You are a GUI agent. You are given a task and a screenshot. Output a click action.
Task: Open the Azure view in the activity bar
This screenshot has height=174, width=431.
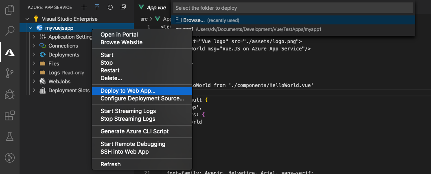pos(10,52)
